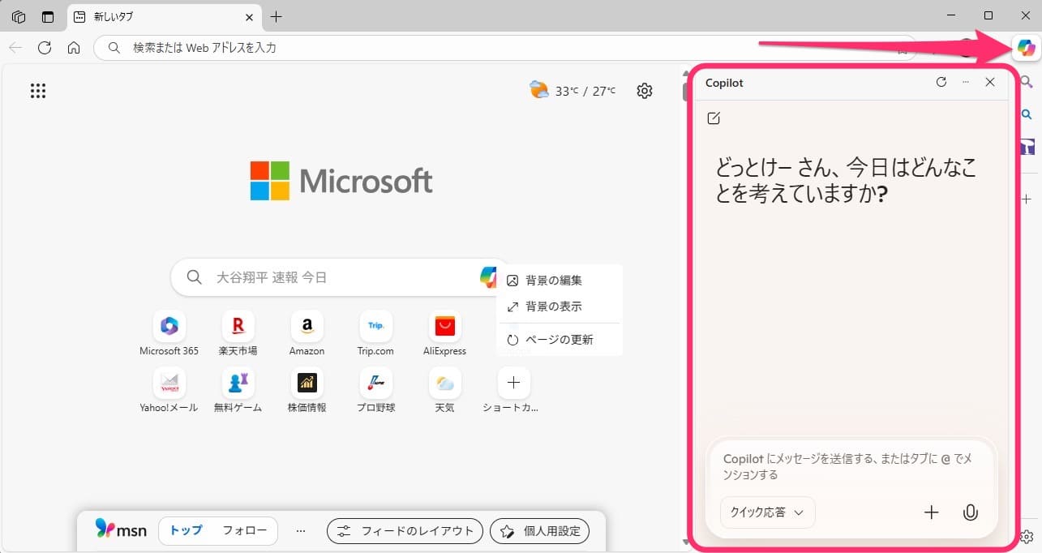Open sidebar settings gear at bottom
This screenshot has width=1042, height=553.
click(1027, 537)
